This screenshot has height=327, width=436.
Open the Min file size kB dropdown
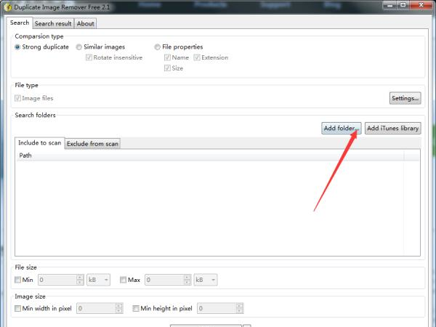click(98, 280)
